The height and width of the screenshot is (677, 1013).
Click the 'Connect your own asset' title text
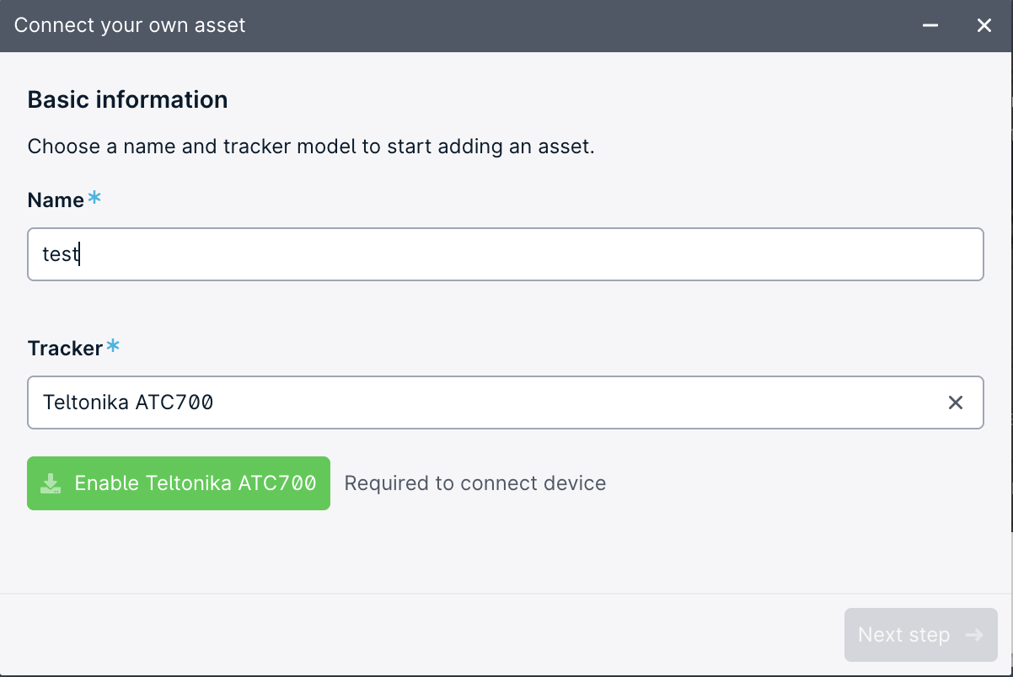coord(130,25)
